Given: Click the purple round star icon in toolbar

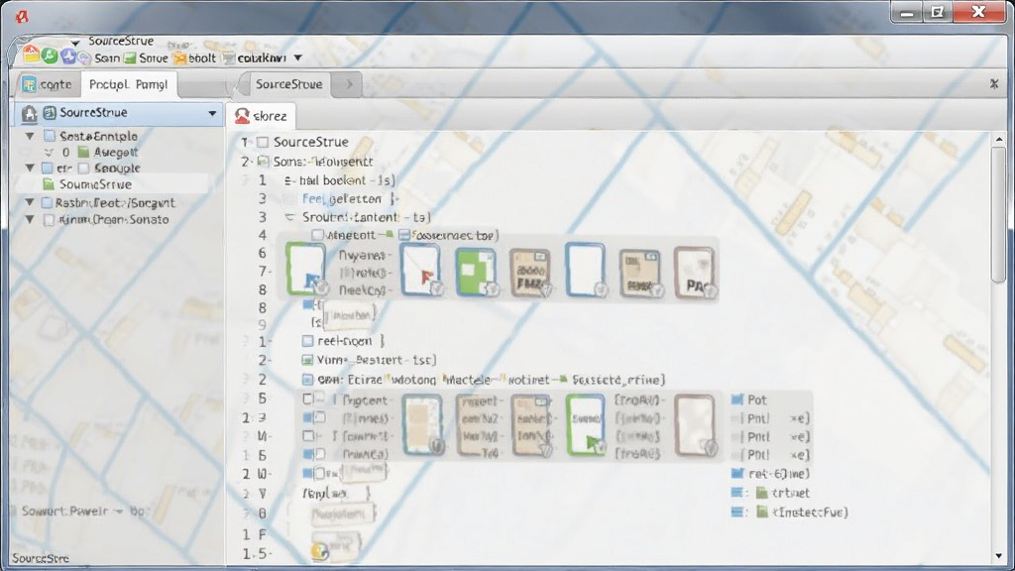Looking at the screenshot, I should pos(68,57).
